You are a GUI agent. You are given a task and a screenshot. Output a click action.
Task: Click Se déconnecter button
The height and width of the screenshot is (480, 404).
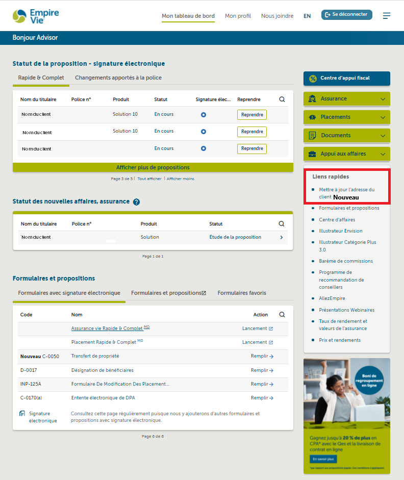tap(346, 14)
